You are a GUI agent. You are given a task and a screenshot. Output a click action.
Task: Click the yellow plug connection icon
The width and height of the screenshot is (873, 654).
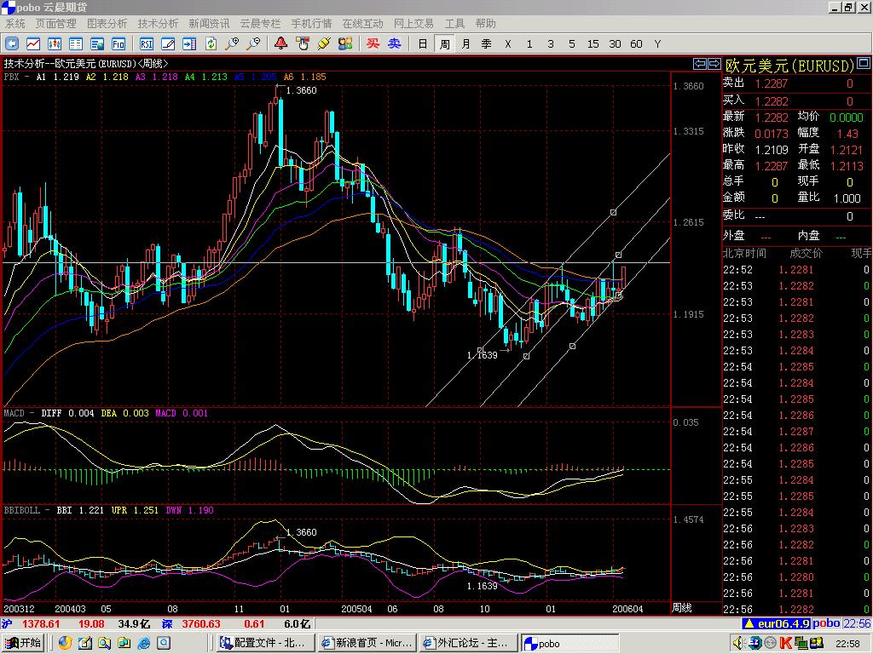[324, 44]
